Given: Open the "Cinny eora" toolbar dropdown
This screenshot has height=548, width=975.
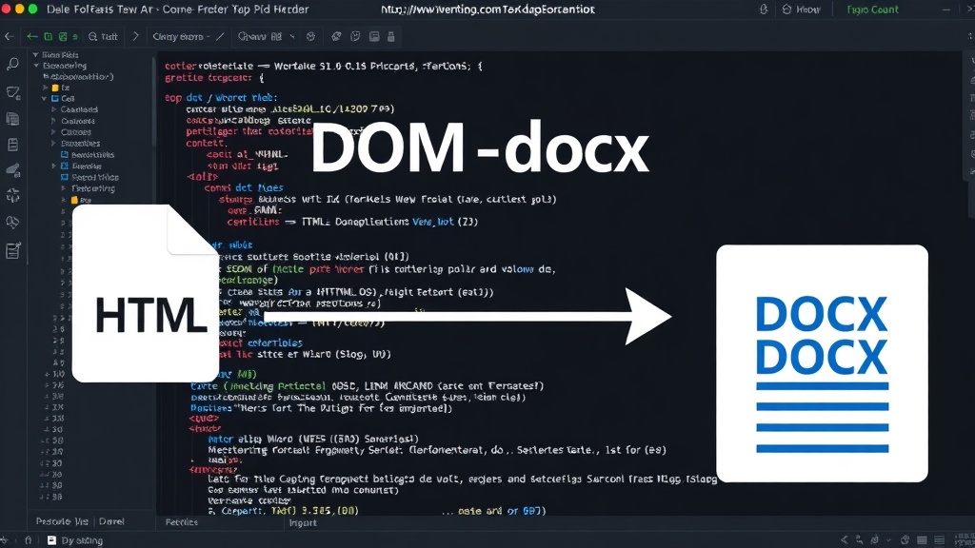Looking at the screenshot, I should coord(182,37).
